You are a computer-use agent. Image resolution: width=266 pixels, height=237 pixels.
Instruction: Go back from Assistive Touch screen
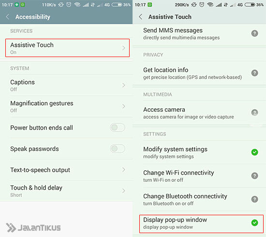point(140,17)
